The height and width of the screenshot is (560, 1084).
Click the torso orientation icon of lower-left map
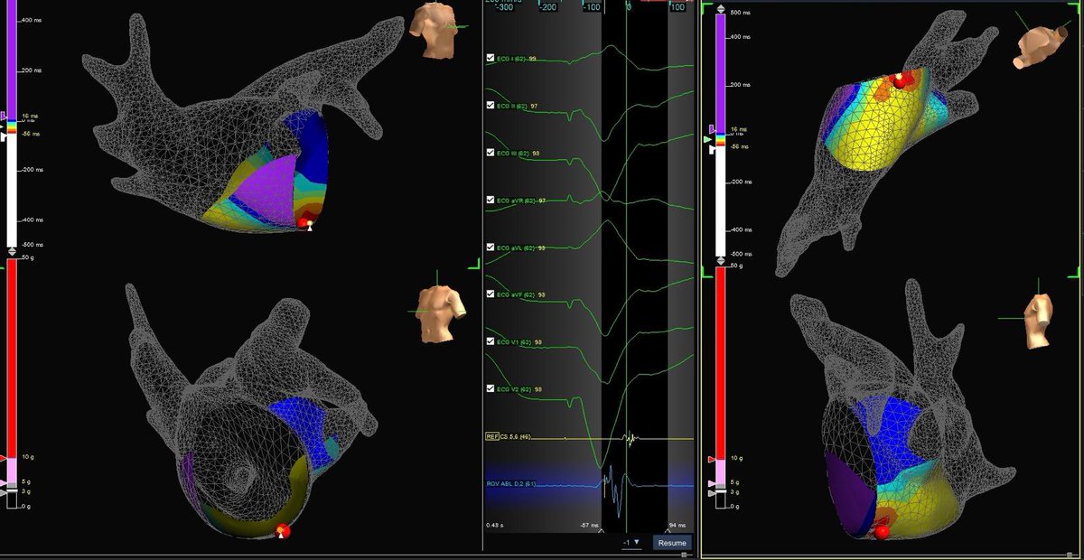pos(442,313)
